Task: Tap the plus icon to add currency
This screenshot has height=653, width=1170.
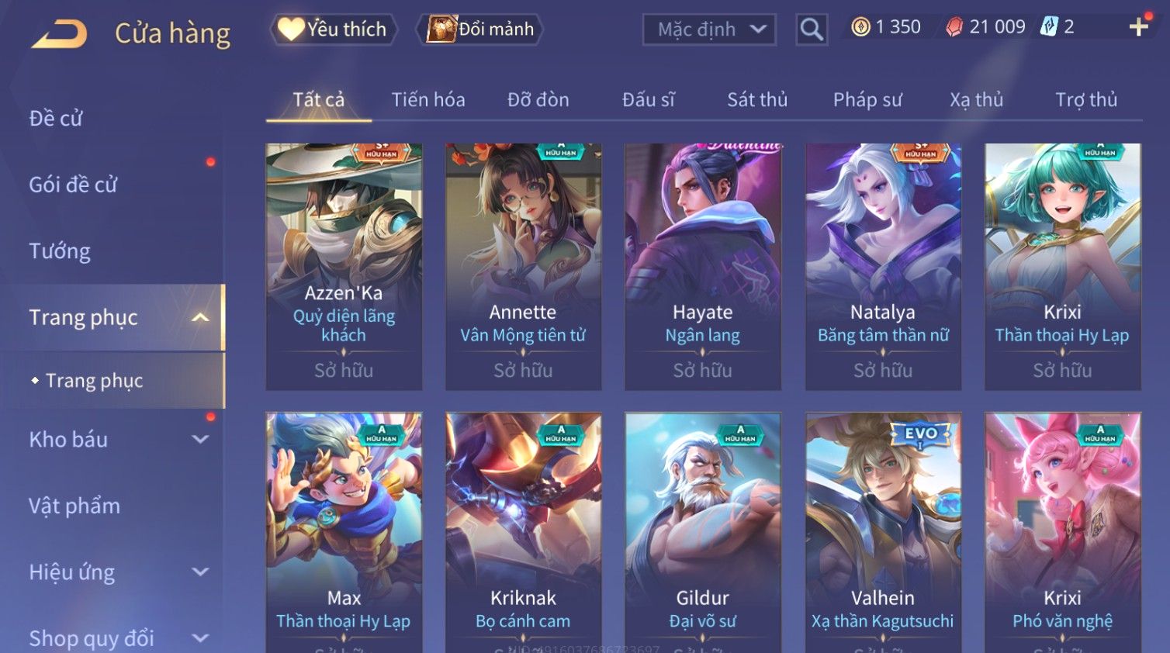Action: coord(1138,27)
